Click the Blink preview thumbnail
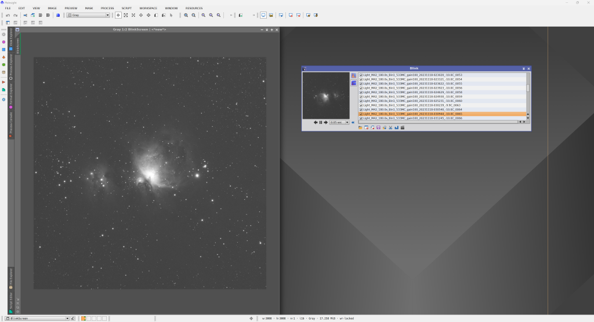This screenshot has height=322, width=594. pos(325,96)
